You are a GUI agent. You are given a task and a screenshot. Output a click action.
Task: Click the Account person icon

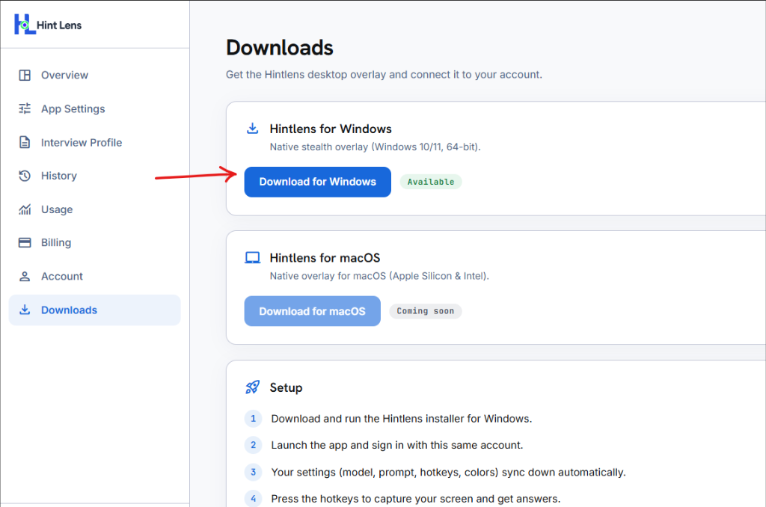(25, 277)
